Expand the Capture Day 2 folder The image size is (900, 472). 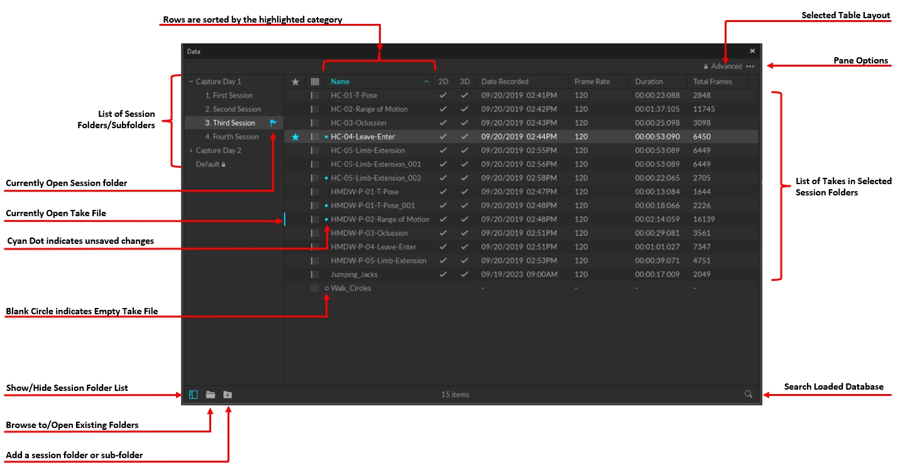tap(192, 150)
